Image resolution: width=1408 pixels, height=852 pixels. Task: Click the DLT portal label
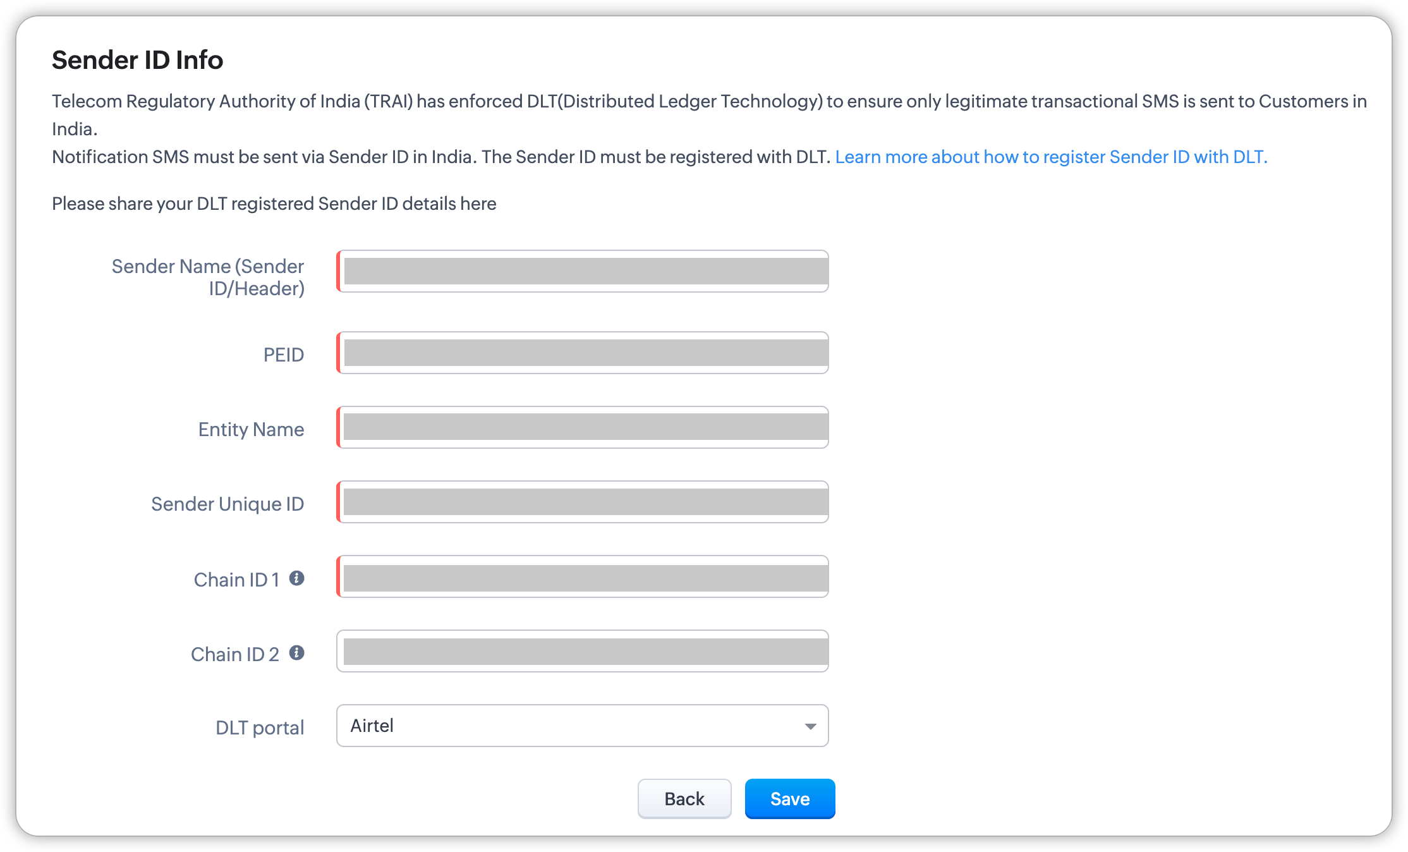[x=260, y=727]
